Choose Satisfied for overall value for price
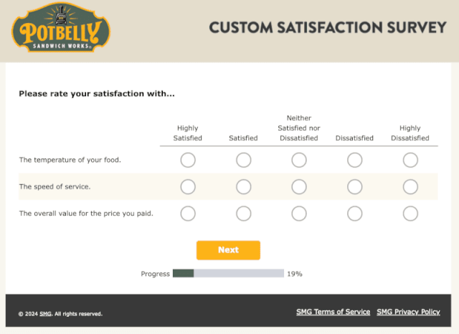The image size is (459, 334). tap(244, 214)
